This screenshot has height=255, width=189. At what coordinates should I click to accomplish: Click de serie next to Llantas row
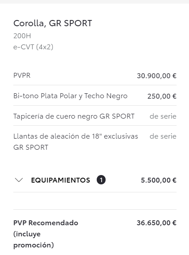163,136
